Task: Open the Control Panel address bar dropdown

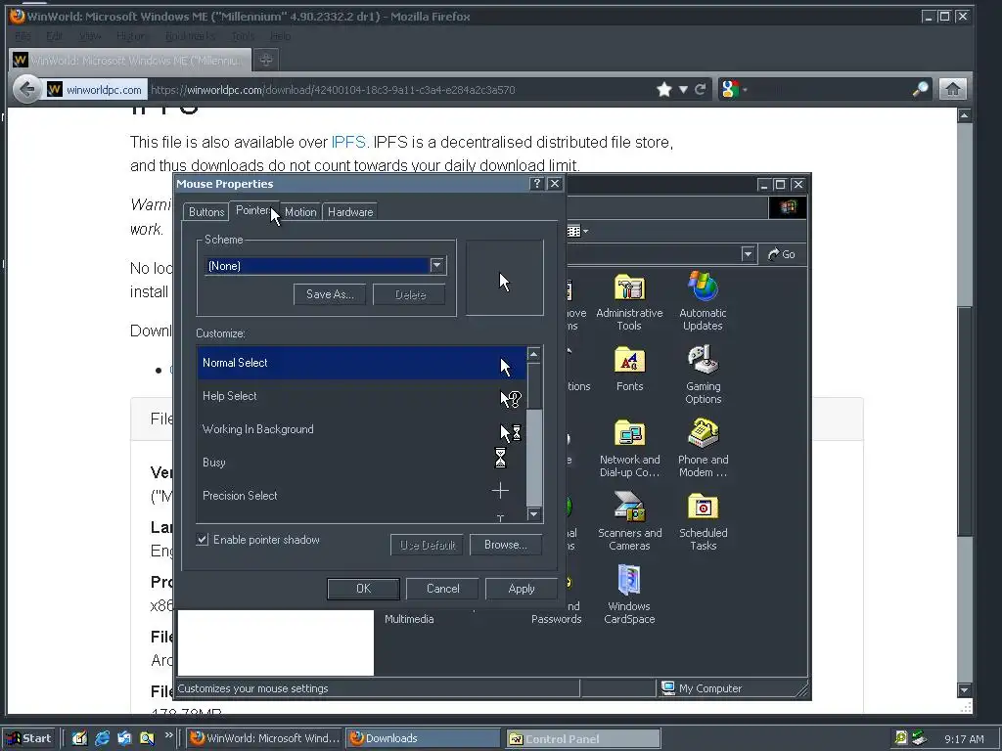Action: coord(748,254)
